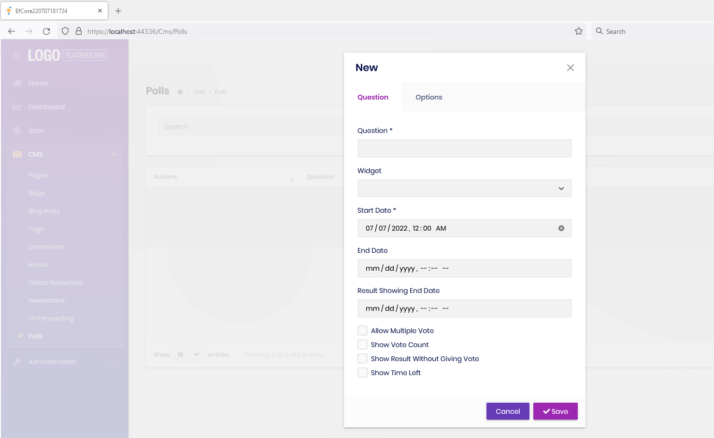714x438 pixels.
Task: Click the clear icon in Start Date field
Action: pyautogui.click(x=561, y=228)
